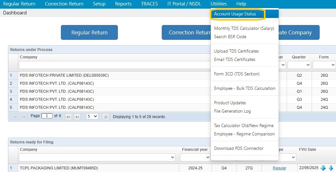
Task: Go to previous page in pager
Action: pos(23,116)
